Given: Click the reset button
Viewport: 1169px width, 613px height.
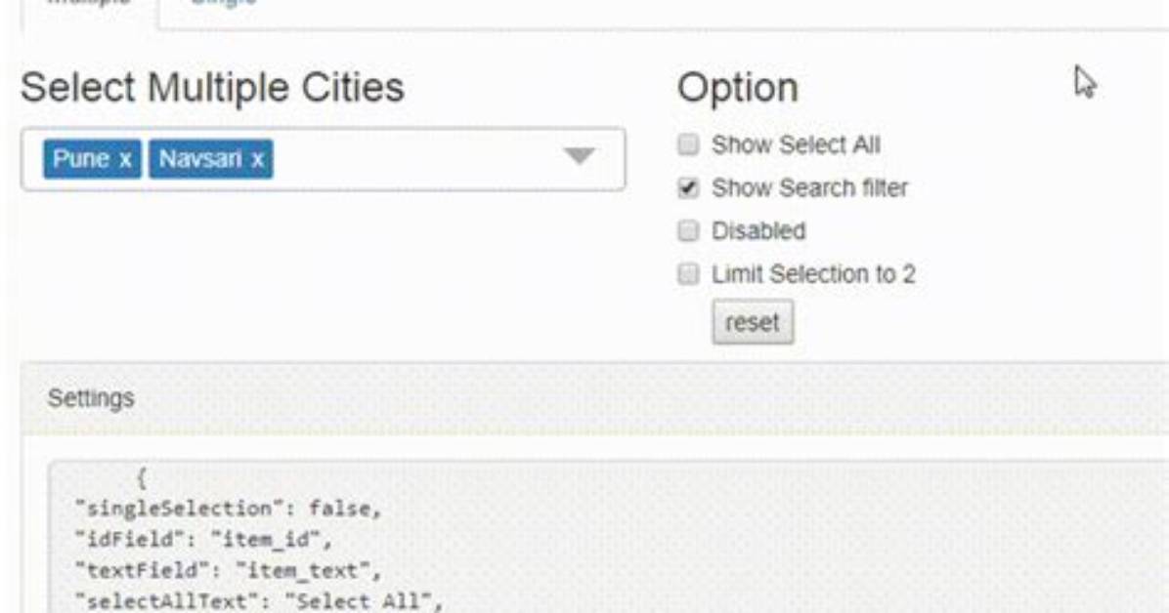Looking at the screenshot, I should [753, 322].
